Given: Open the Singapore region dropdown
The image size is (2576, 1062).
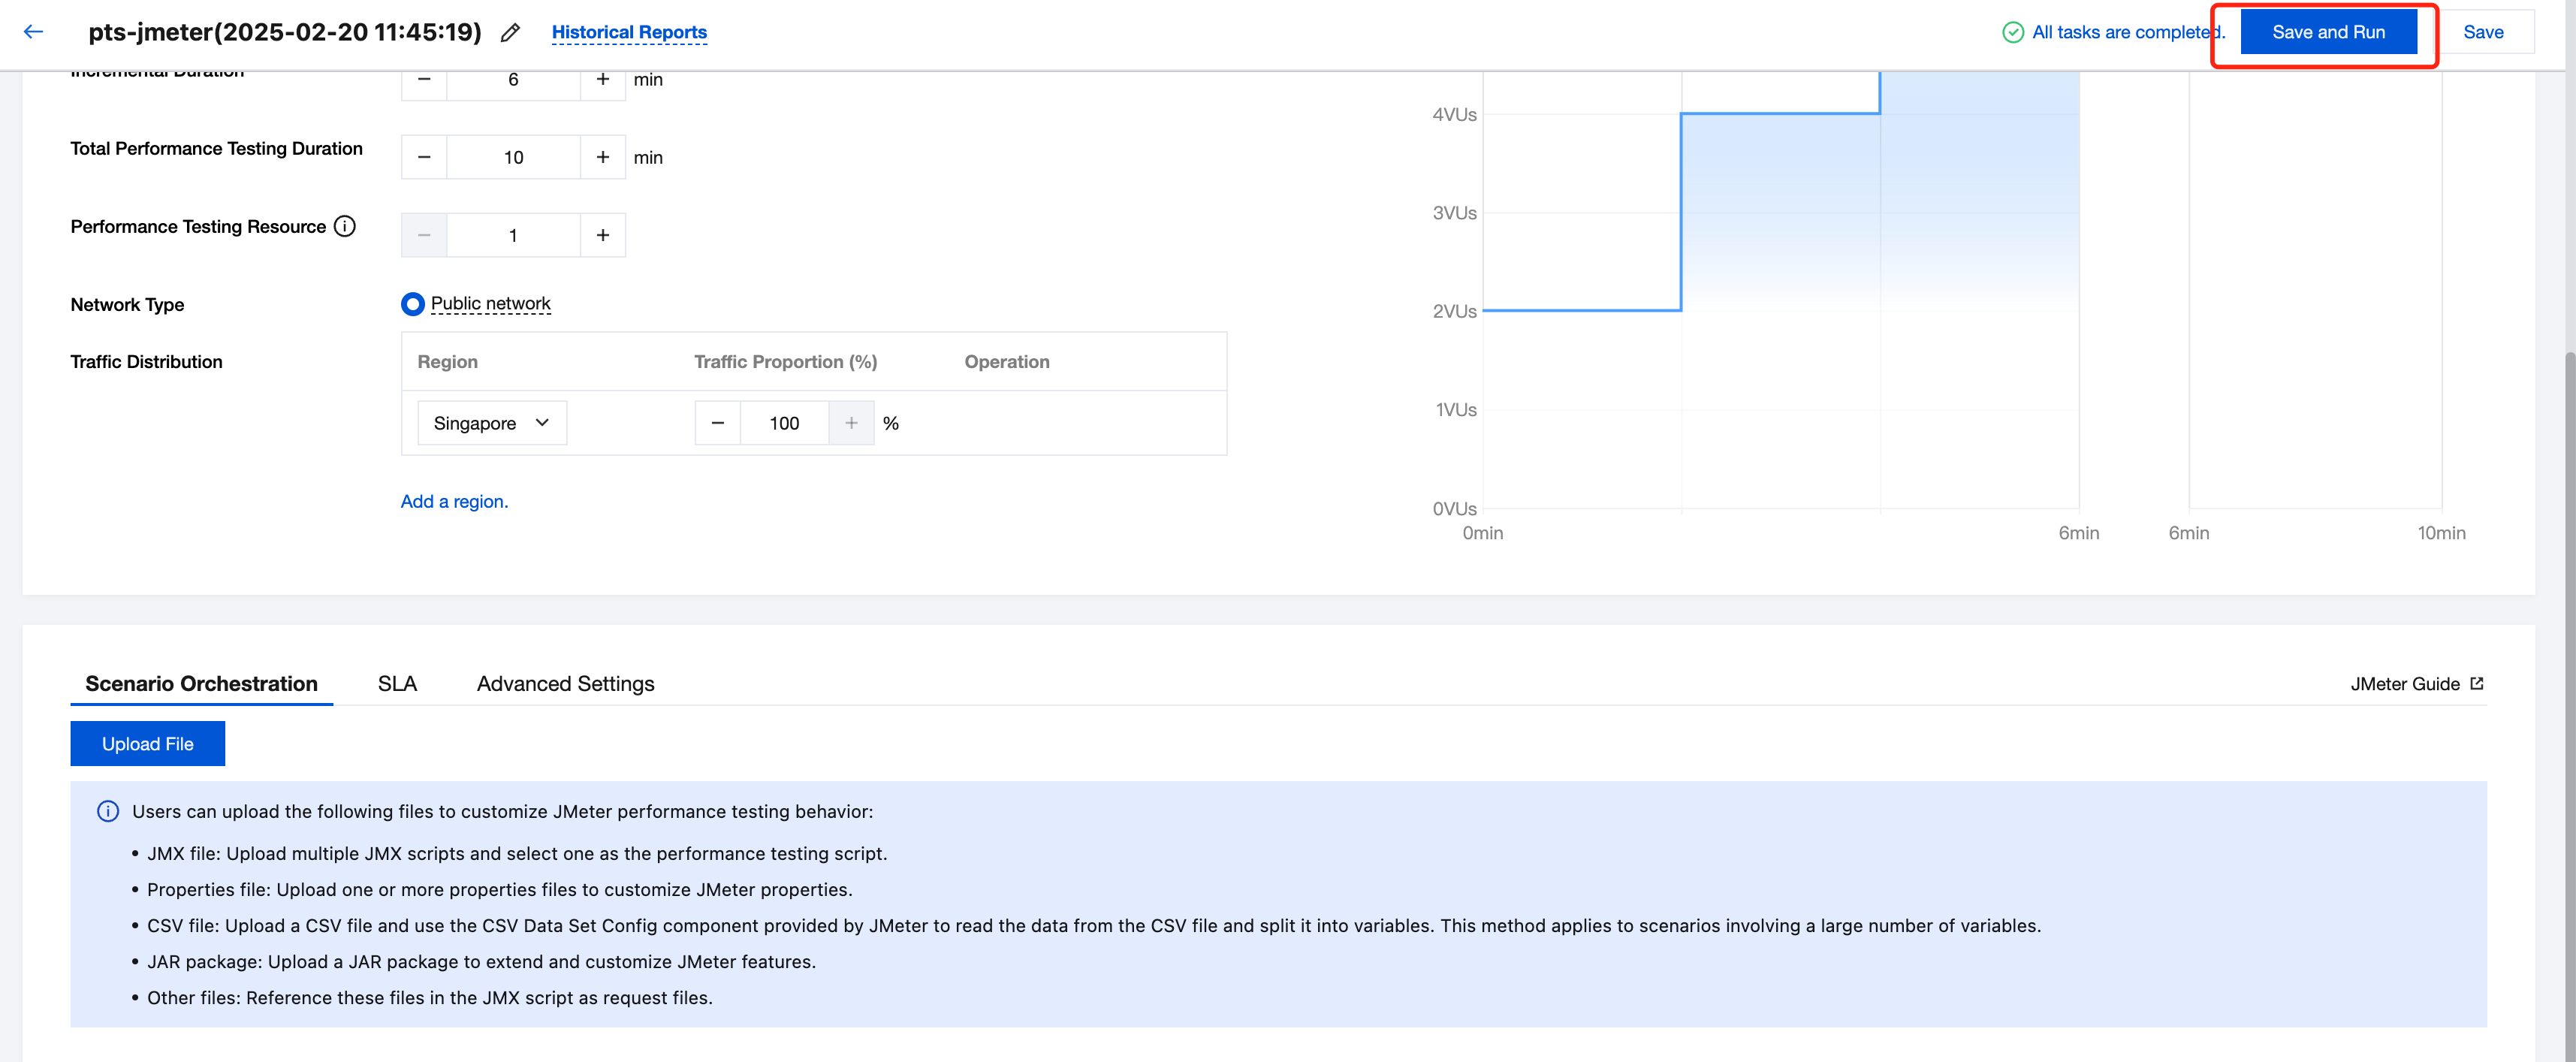Looking at the screenshot, I should pos(491,423).
